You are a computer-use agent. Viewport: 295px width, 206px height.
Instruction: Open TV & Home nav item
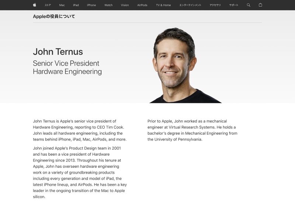(x=163, y=5)
